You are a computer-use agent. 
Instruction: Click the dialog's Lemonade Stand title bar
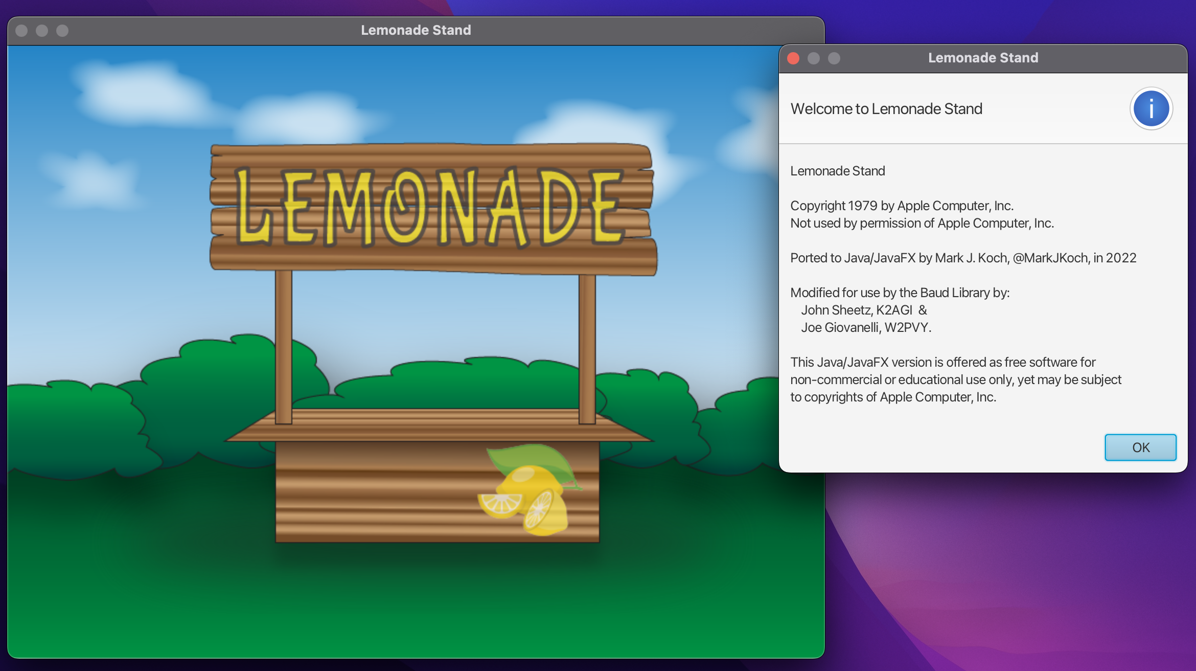tap(982, 58)
